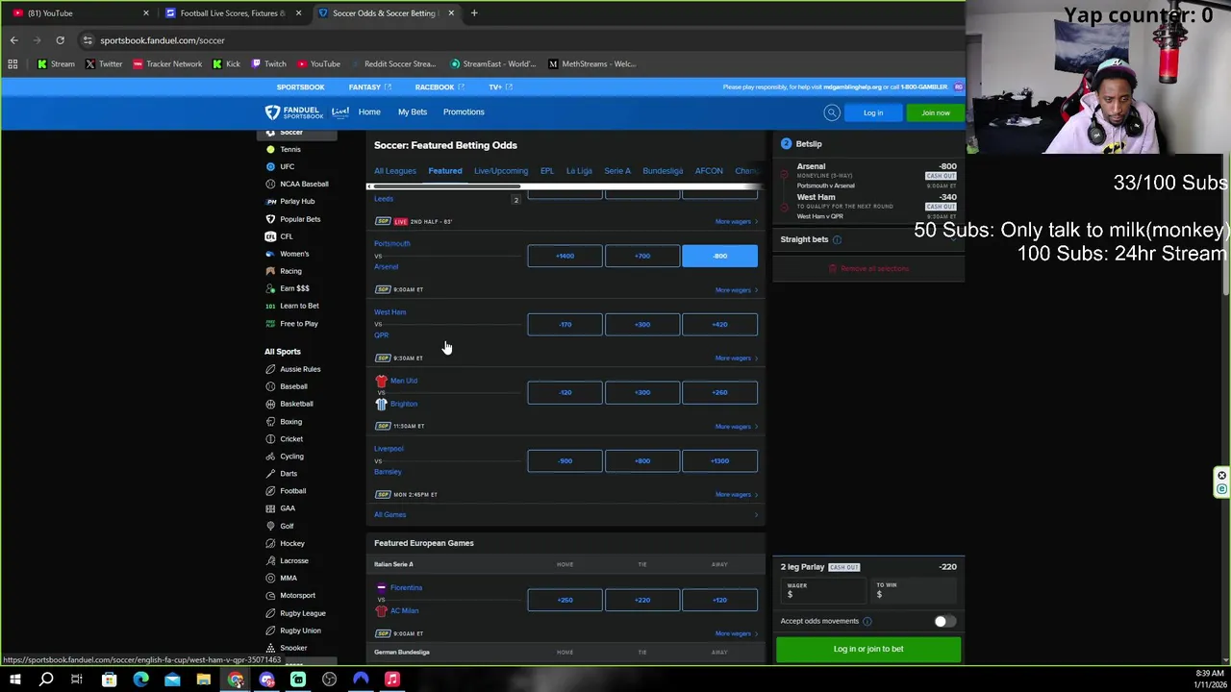Open Twitch bookmark in bookmarks bar
The image size is (1231, 692).
point(268,64)
